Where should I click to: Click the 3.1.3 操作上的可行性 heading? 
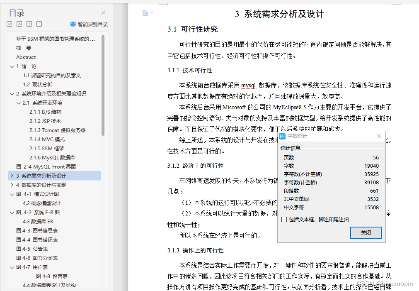click(x=196, y=250)
